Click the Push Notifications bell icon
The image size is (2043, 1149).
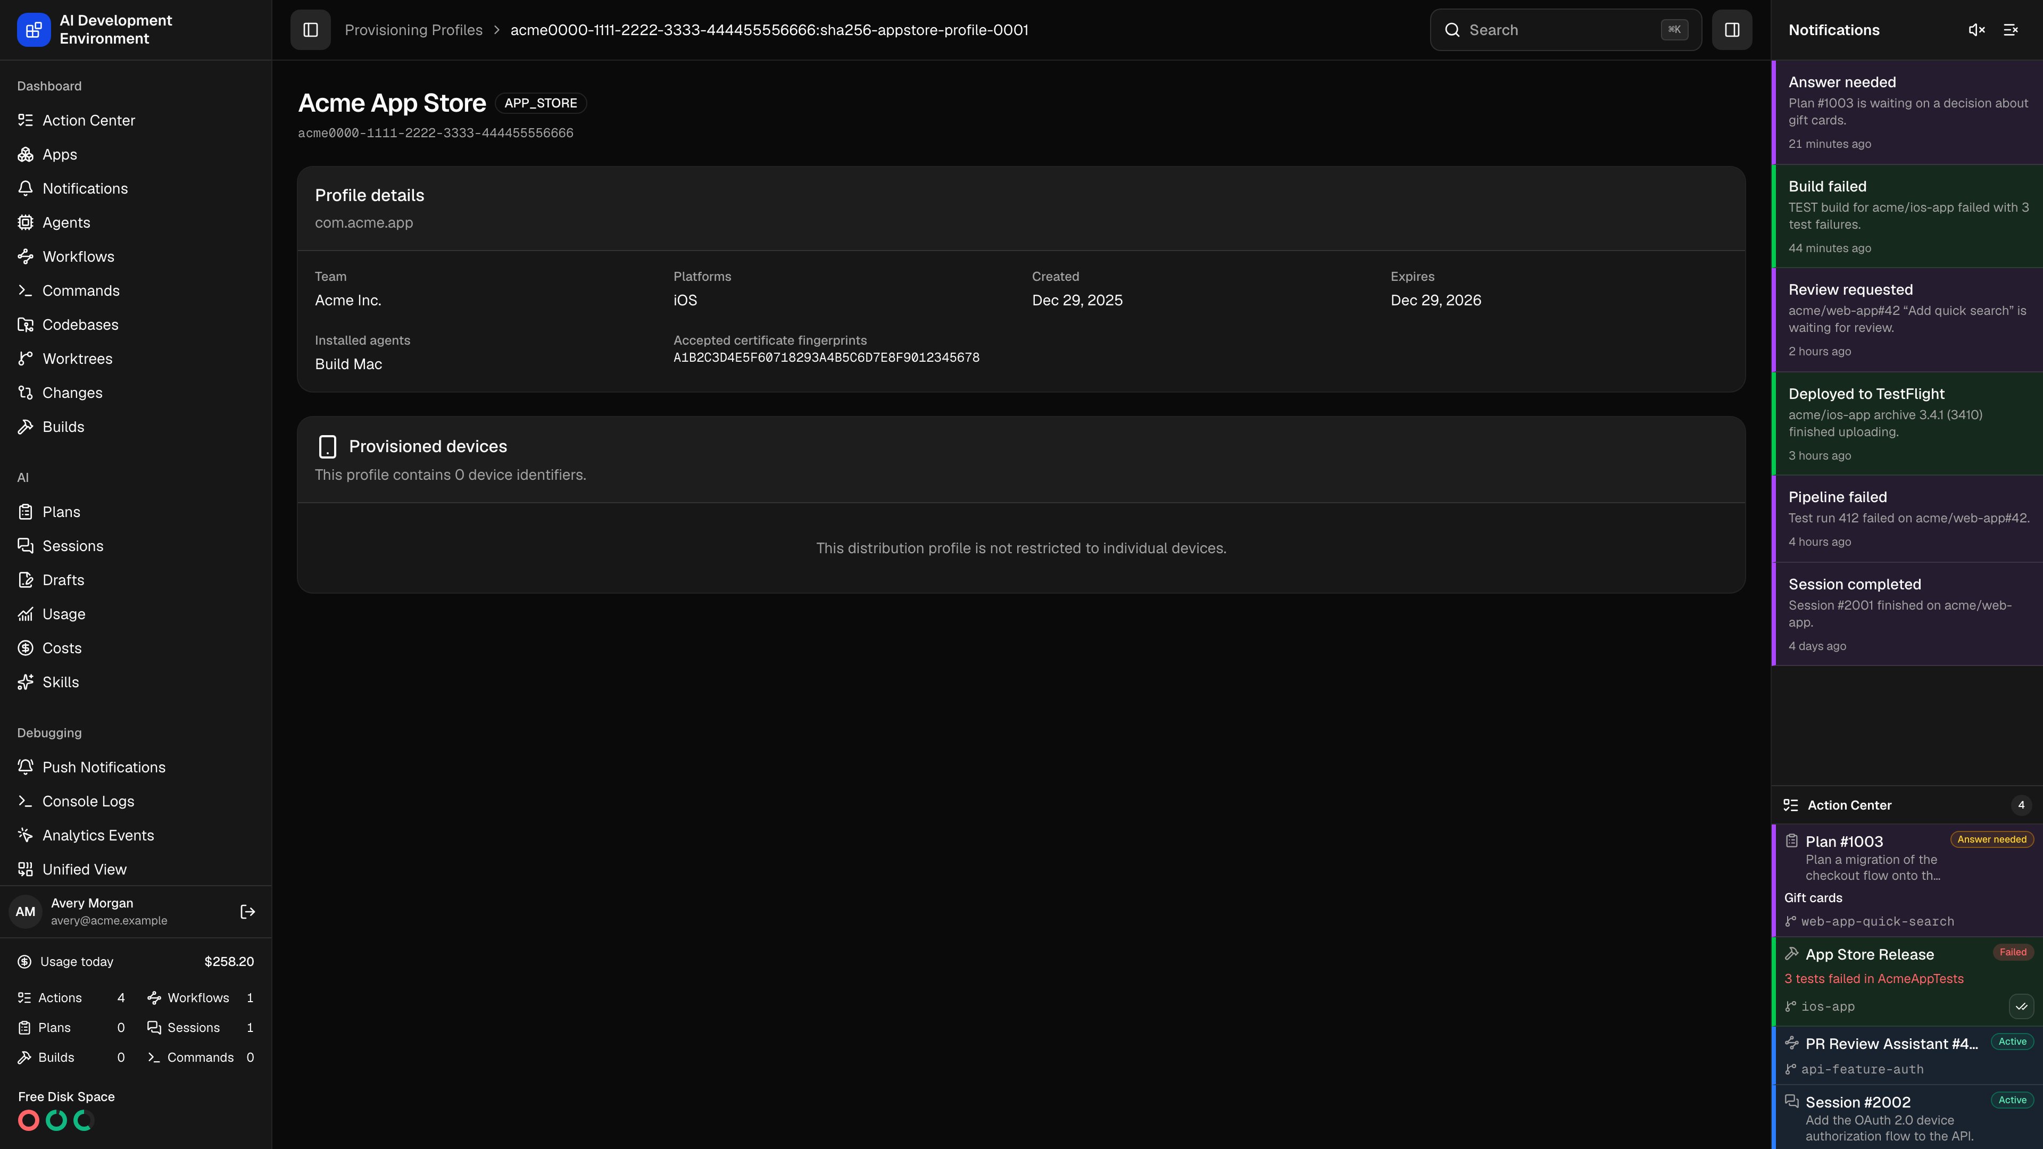coord(26,768)
